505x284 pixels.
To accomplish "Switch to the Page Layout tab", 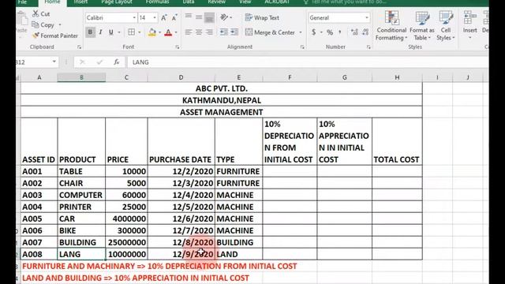I will (117, 2).
